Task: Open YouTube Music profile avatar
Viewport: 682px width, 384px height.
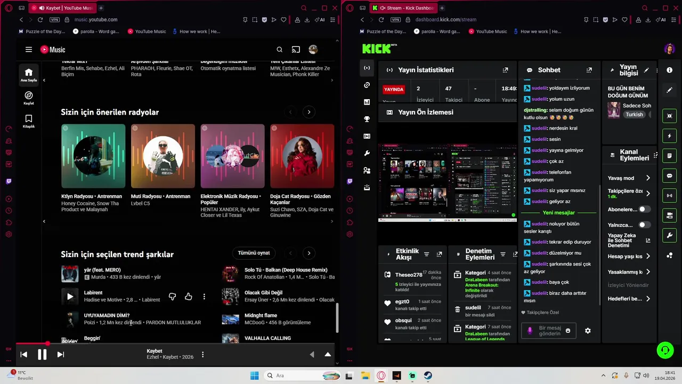Action: (313, 50)
